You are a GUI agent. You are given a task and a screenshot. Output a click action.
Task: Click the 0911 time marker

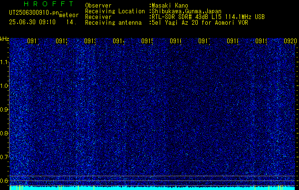click(33, 41)
